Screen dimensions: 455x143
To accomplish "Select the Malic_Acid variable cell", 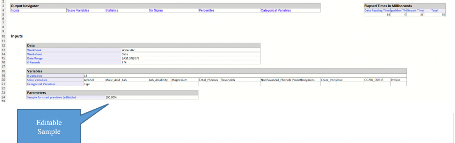I will [113, 80].
